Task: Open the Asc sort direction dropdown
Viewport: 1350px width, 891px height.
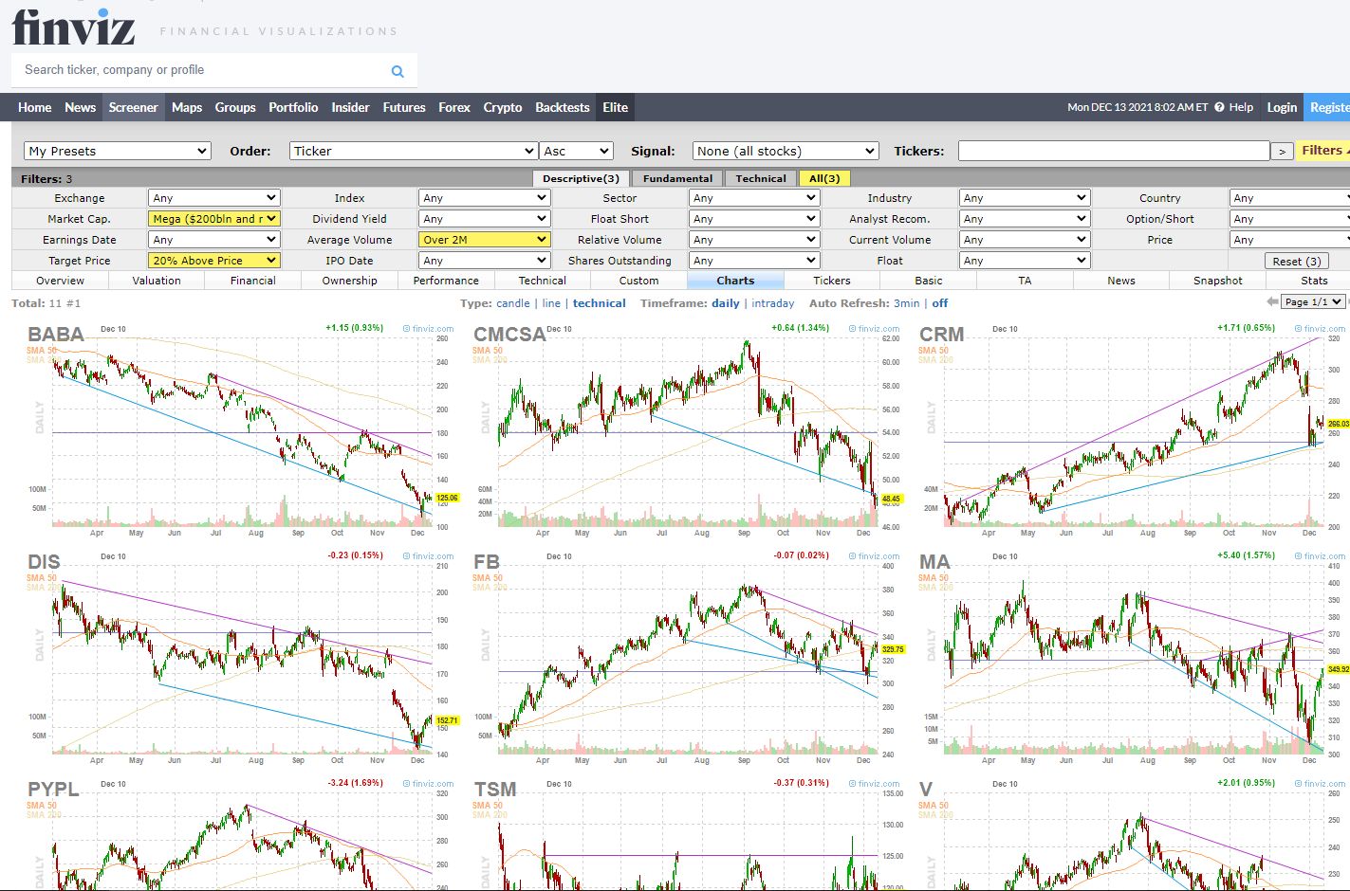Action: (577, 151)
